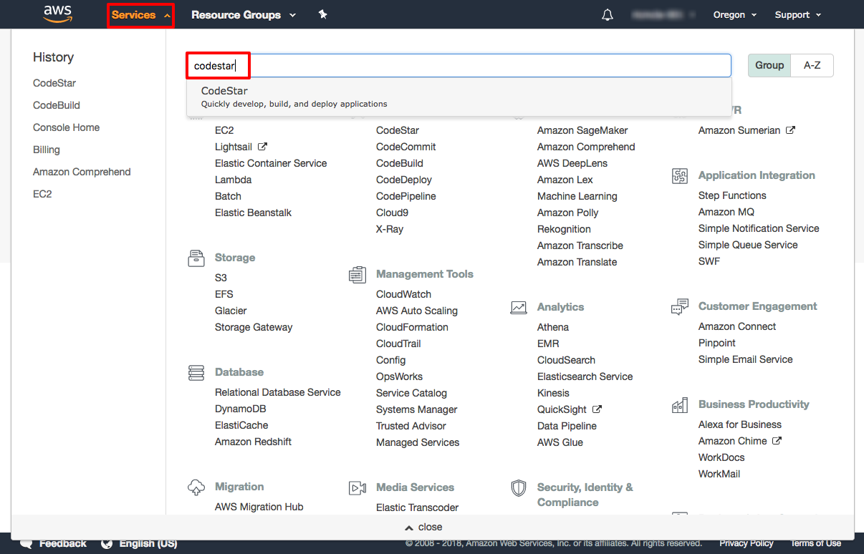
Task: Open Console Home from History
Action: click(66, 127)
